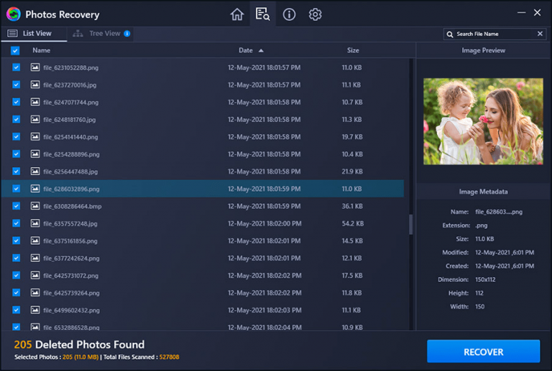Switch to List View tab

click(x=34, y=34)
